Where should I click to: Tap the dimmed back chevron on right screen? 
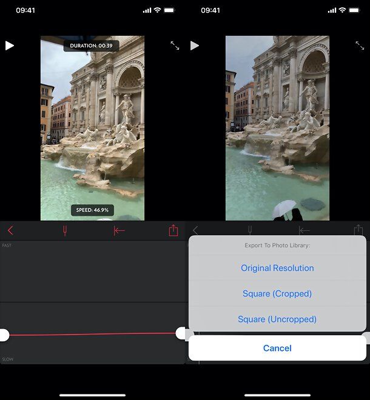click(x=195, y=230)
